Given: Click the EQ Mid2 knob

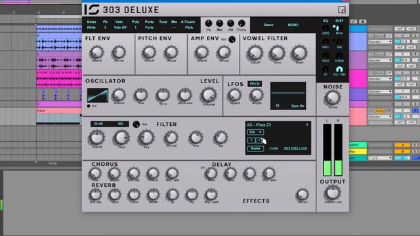Looking at the screenshot, I should pos(325,56).
